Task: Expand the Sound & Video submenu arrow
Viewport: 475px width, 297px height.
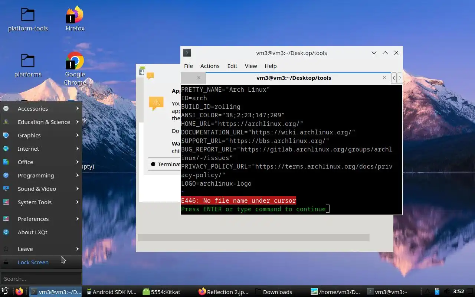Action: click(x=78, y=189)
